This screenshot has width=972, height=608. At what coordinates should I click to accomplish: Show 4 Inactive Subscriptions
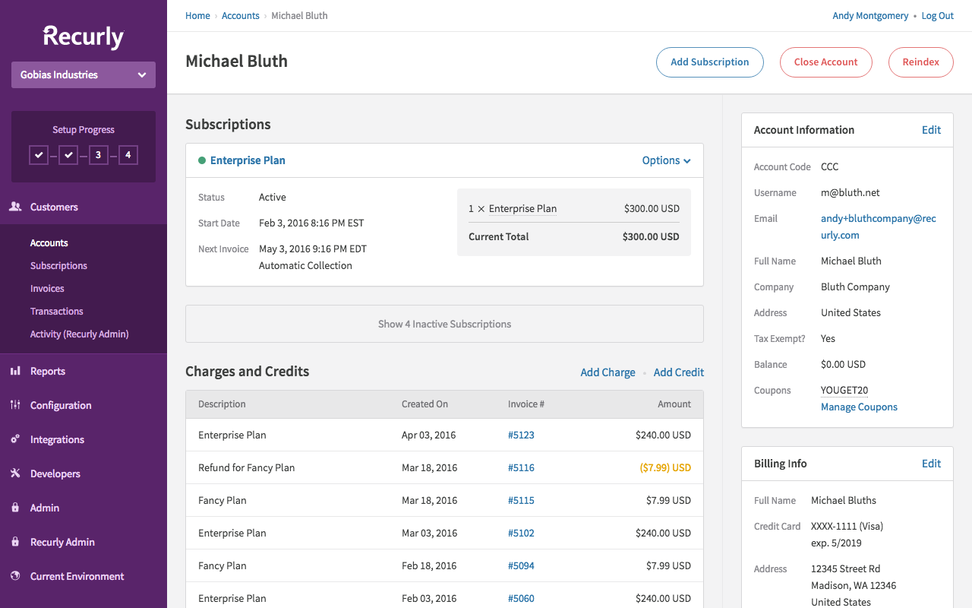444,323
